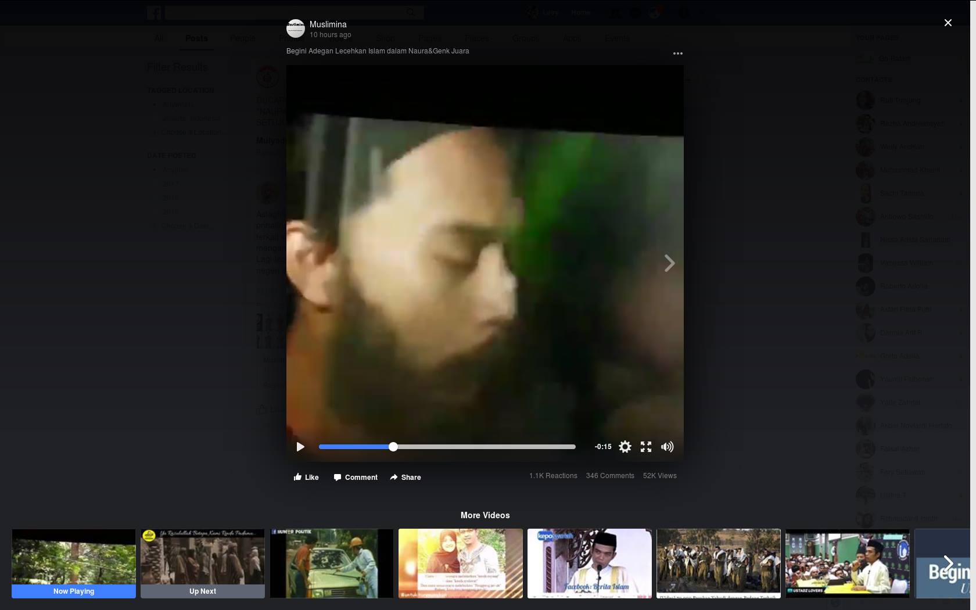The image size is (976, 610).
Task: Mute the video volume
Action: (x=668, y=447)
